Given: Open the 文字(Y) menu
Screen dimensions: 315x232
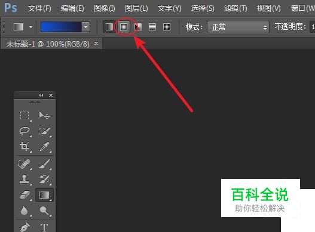Looking at the screenshot, I should (169, 8).
